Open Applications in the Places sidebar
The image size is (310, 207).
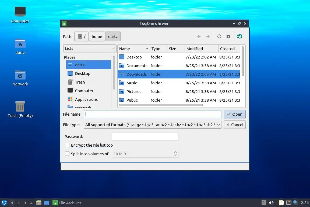tap(89, 99)
